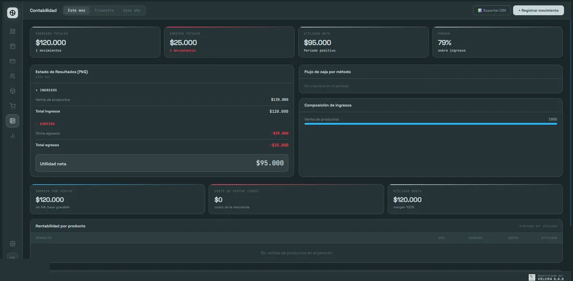Click the Composición de ingresos heading
Image resolution: width=573 pixels, height=281 pixels.
pos(328,105)
